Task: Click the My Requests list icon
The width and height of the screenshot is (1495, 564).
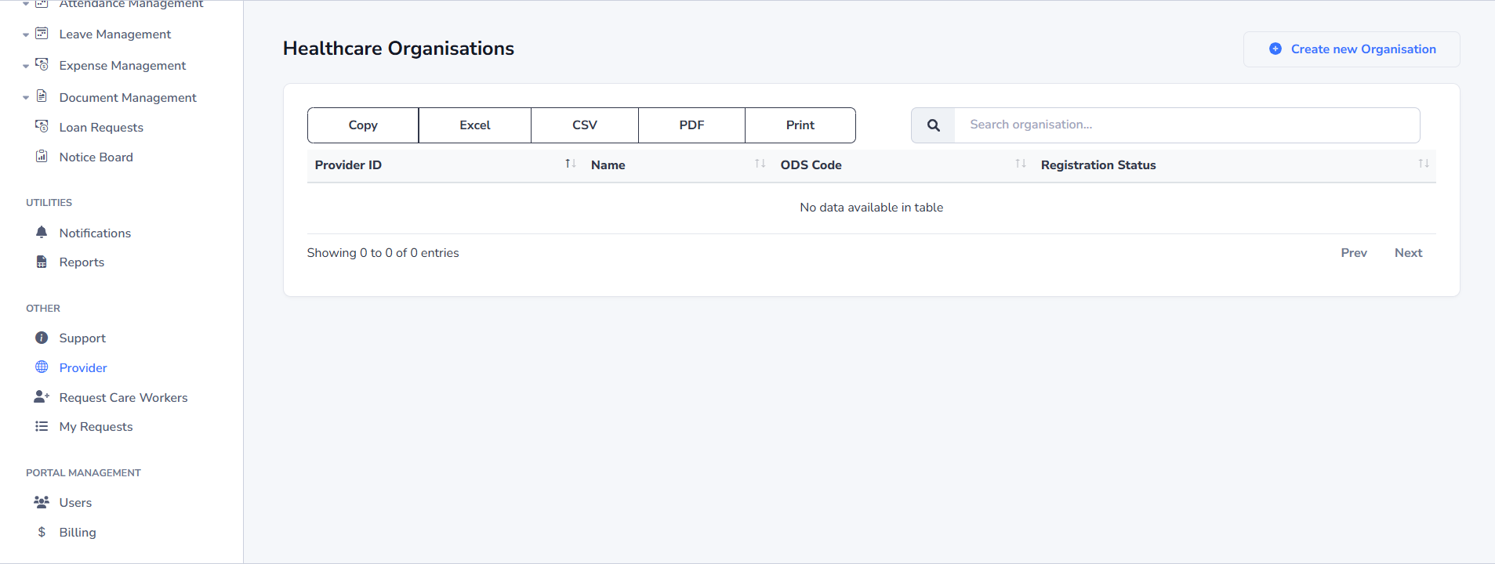Action: [x=42, y=426]
